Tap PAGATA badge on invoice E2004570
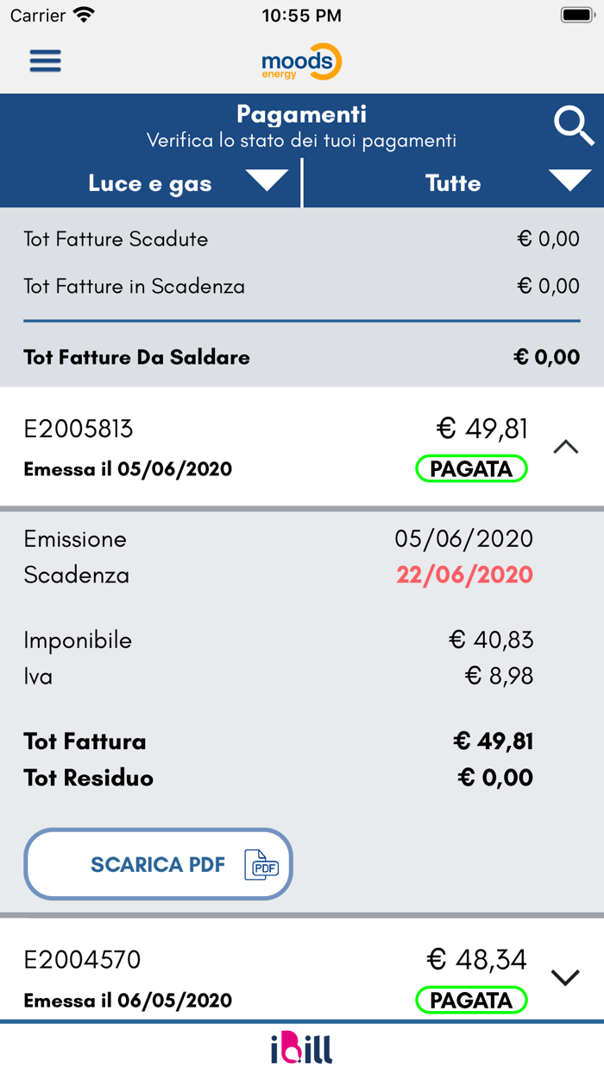The width and height of the screenshot is (604, 1075). [471, 1000]
